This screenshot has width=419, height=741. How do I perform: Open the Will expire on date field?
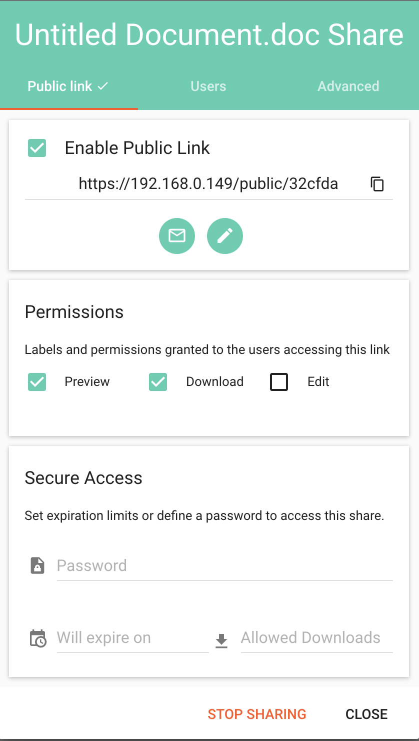click(133, 638)
